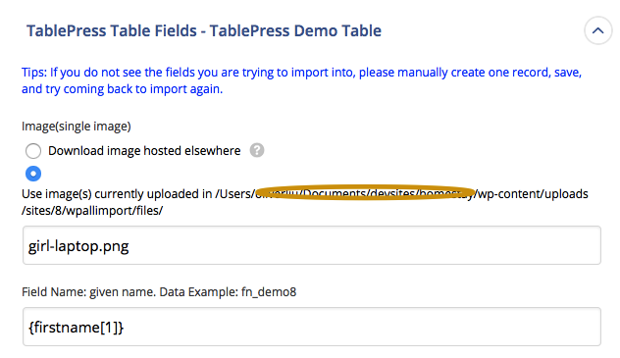Select the radio for currently uploaded images
This screenshot has height=358, width=620.
(33, 174)
